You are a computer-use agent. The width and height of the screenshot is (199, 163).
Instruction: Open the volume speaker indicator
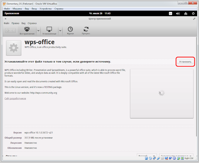coord(178,13)
